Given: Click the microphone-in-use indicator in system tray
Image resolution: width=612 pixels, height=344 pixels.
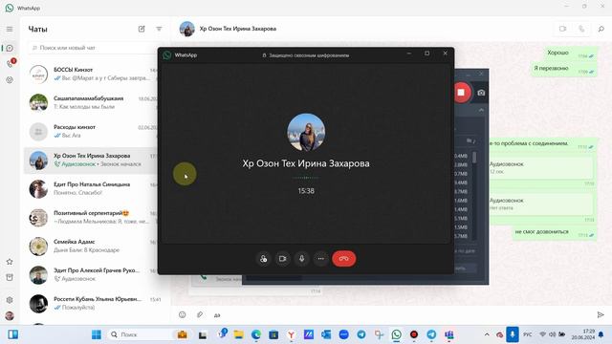Looking at the screenshot, I should click(513, 334).
